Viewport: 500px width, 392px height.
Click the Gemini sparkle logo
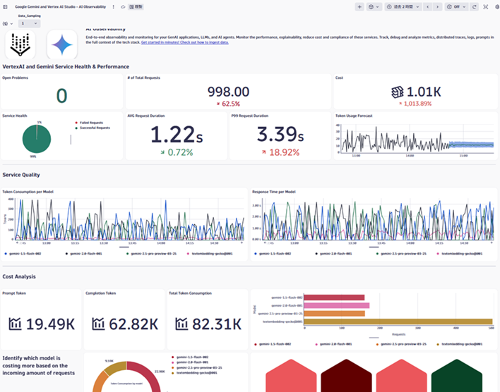click(x=62, y=46)
